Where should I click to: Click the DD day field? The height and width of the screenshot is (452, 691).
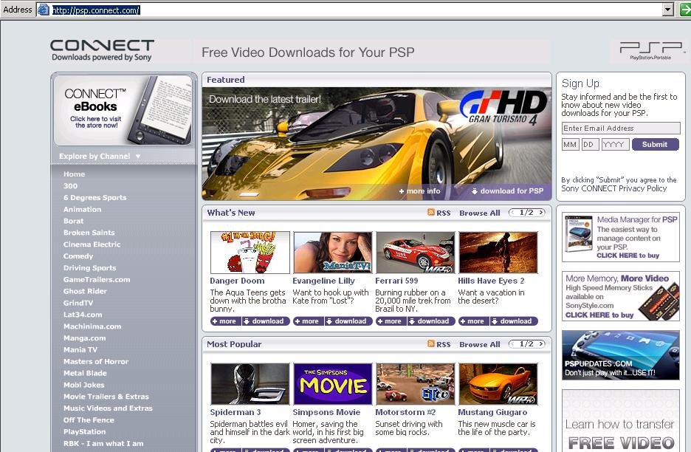590,145
